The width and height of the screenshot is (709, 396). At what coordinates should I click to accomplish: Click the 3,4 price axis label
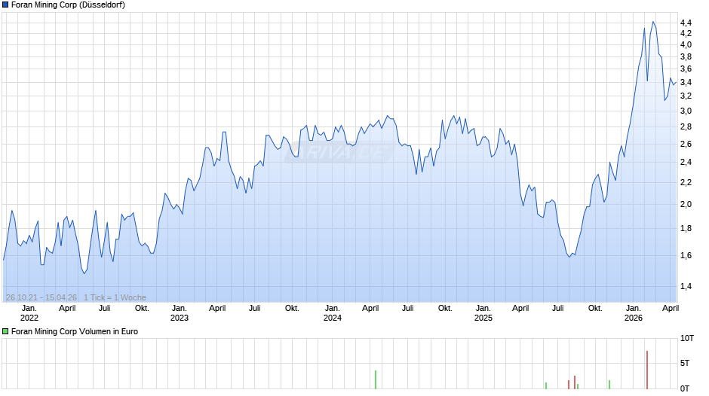tap(686, 82)
